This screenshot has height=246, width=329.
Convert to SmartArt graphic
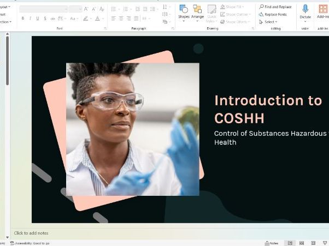click(167, 22)
